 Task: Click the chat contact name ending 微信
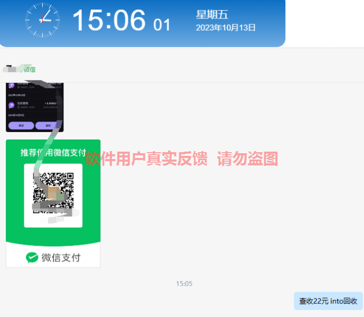click(19, 69)
